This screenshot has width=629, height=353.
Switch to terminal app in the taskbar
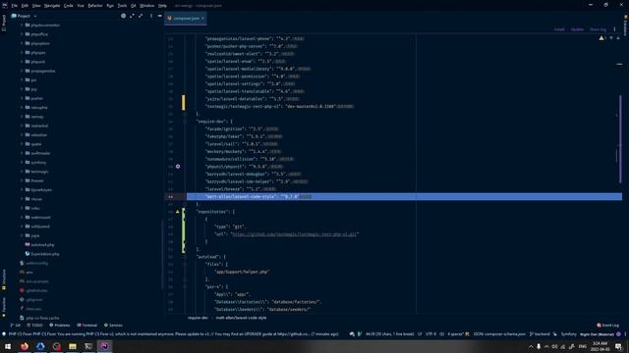[x=88, y=346]
